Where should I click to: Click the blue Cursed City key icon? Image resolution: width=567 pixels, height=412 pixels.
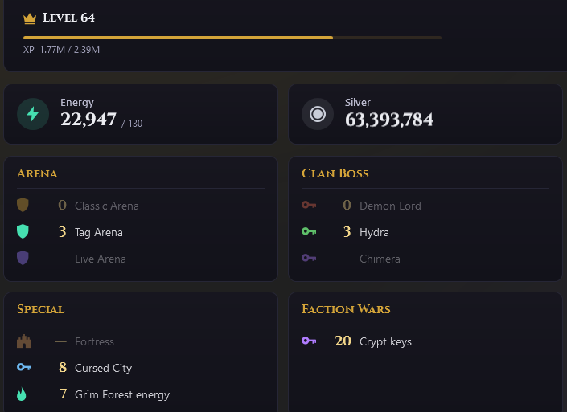coord(24,367)
